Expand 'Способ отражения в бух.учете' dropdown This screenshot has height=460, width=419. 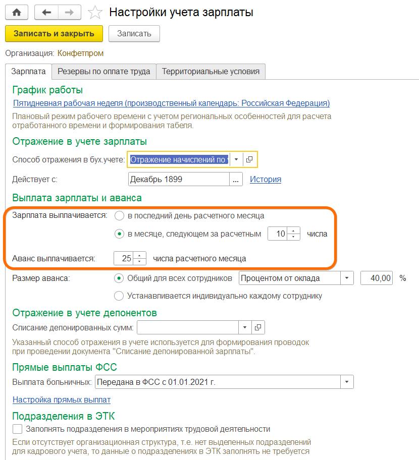236,159
